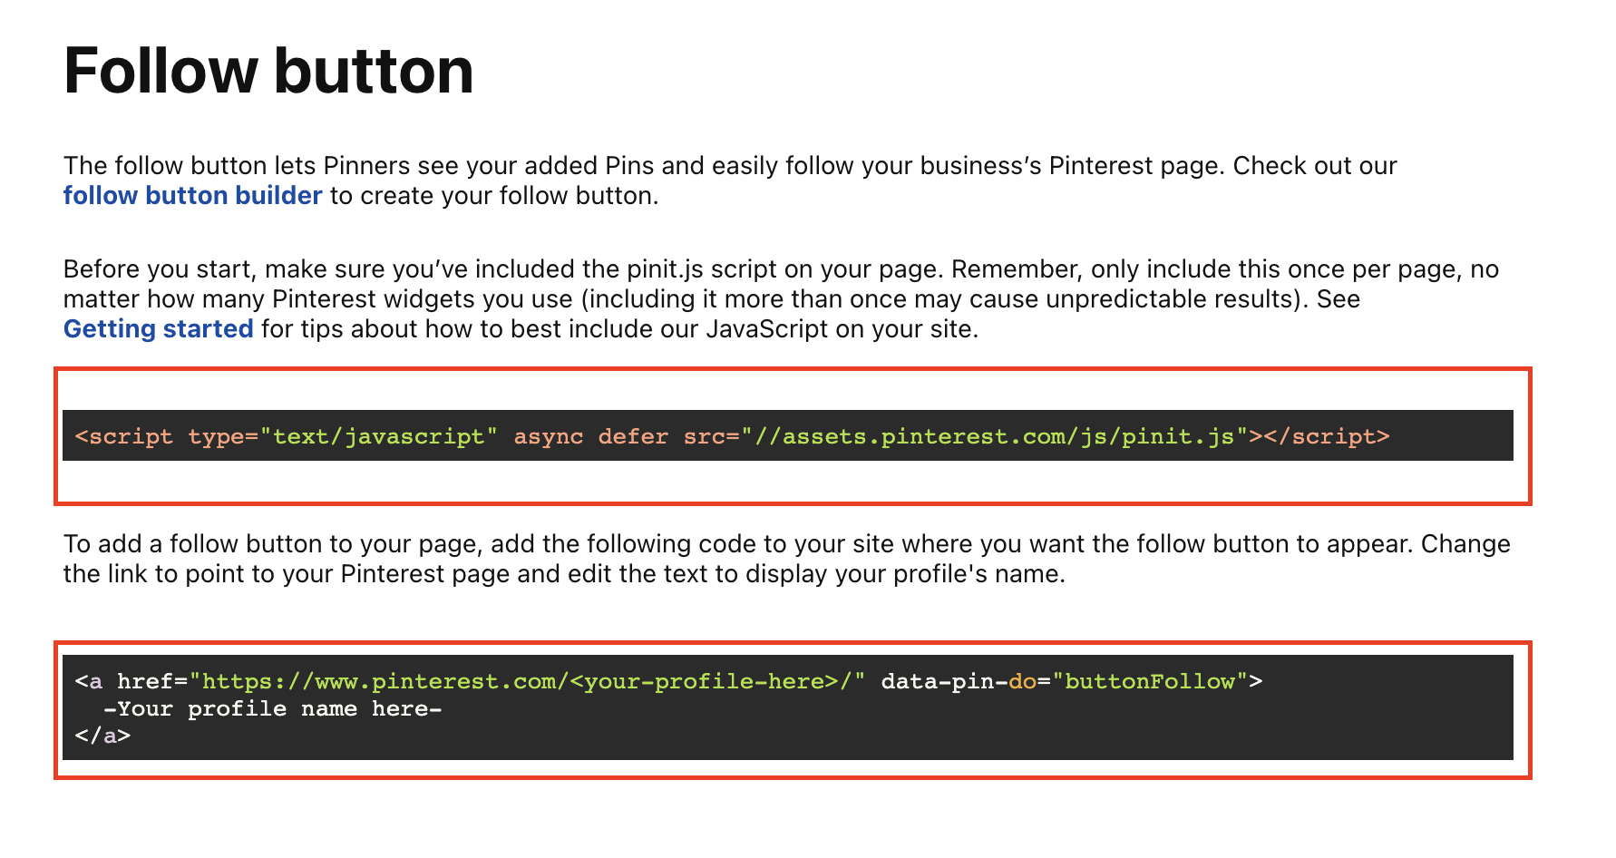The height and width of the screenshot is (858, 1616).
Task: Click the anchor tag code block
Action: tap(787, 707)
